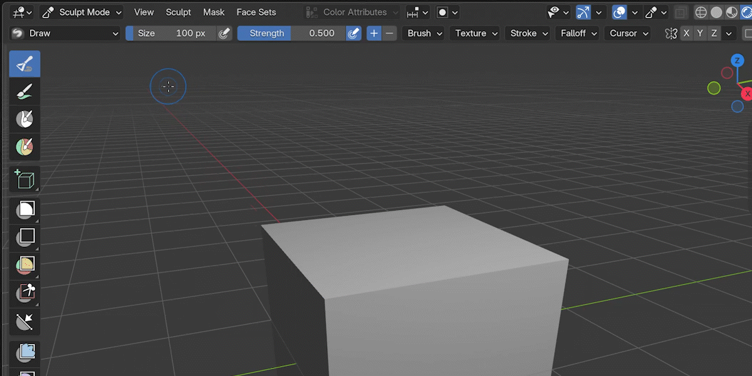Open the Color Attributes dropdown

point(352,12)
